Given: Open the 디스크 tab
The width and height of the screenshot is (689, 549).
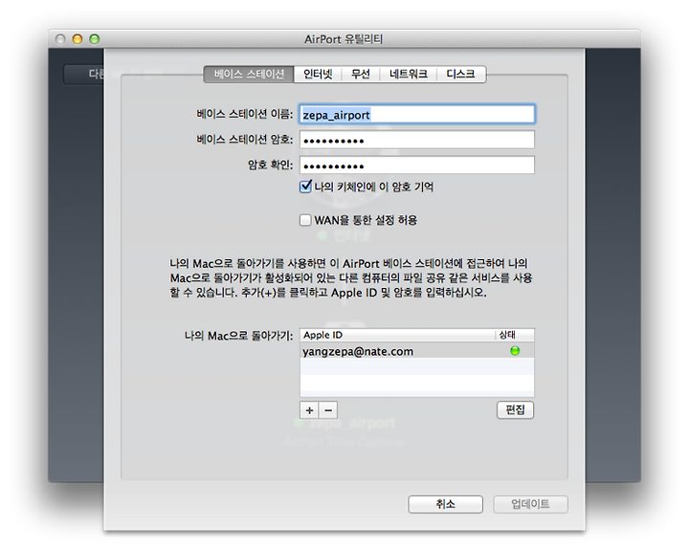Looking at the screenshot, I should (461, 75).
